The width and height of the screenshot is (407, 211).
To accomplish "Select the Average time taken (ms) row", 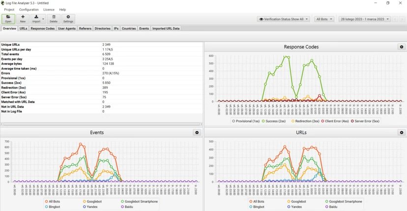I will tap(101, 68).
